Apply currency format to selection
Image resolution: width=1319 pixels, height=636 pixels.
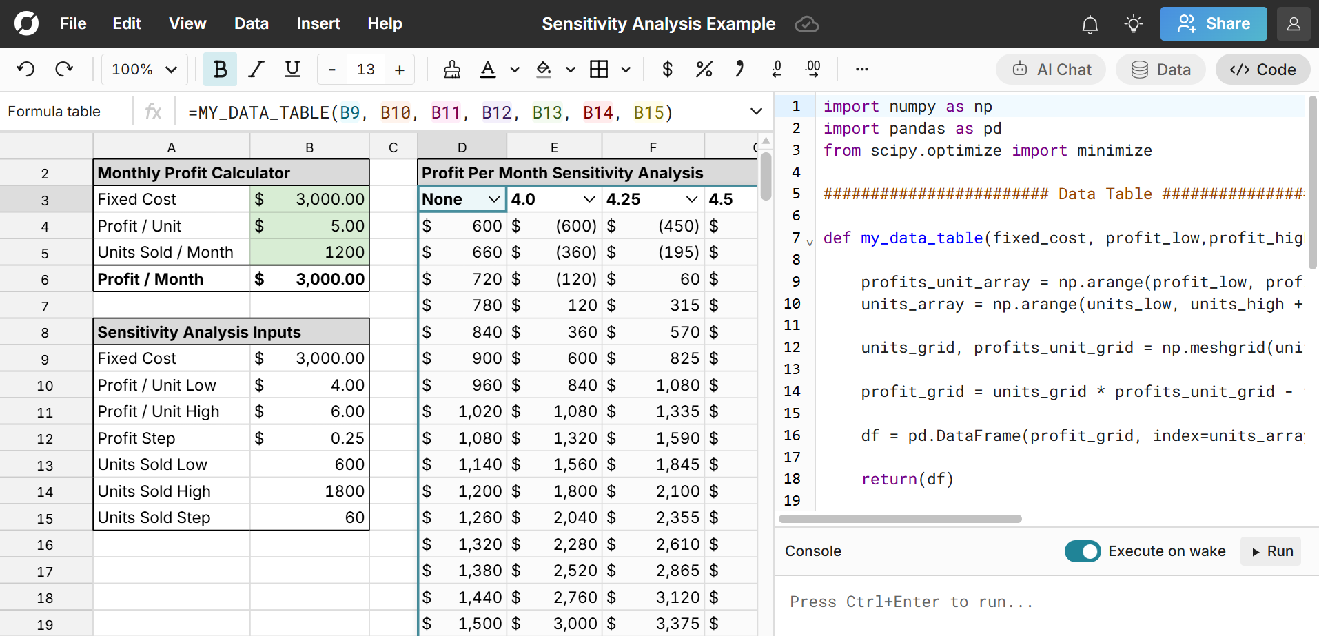coord(666,69)
